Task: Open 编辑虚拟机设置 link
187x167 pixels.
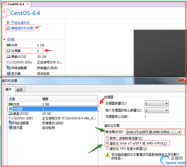Action: click(22, 28)
